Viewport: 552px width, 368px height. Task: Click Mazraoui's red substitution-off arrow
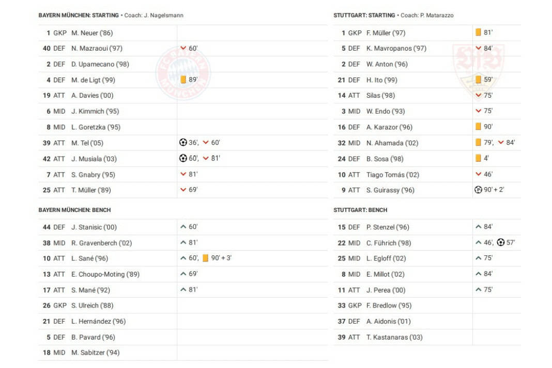tap(183, 49)
